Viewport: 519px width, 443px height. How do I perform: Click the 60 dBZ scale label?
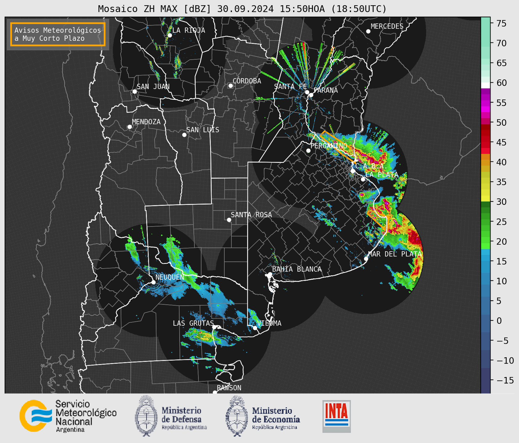(501, 83)
